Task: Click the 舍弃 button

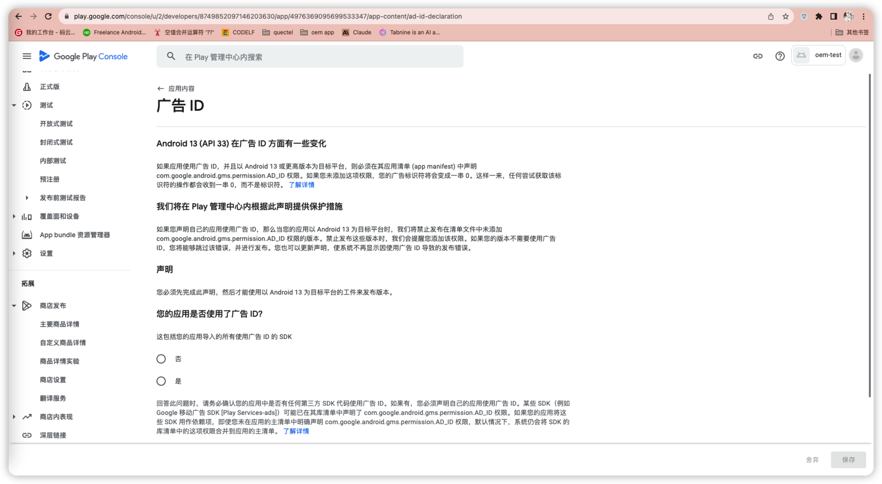Action: tap(812, 460)
